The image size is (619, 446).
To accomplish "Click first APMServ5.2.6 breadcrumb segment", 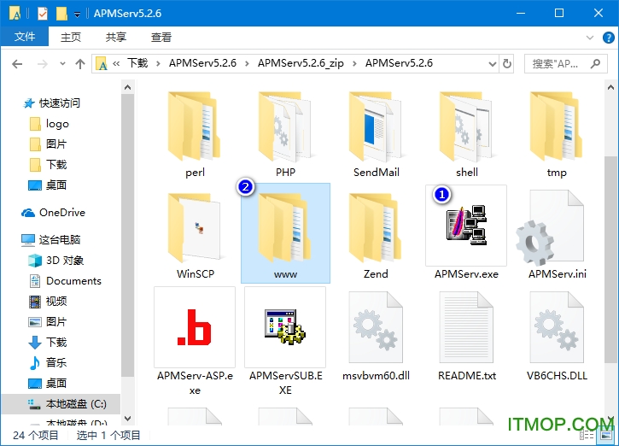I will (x=202, y=63).
